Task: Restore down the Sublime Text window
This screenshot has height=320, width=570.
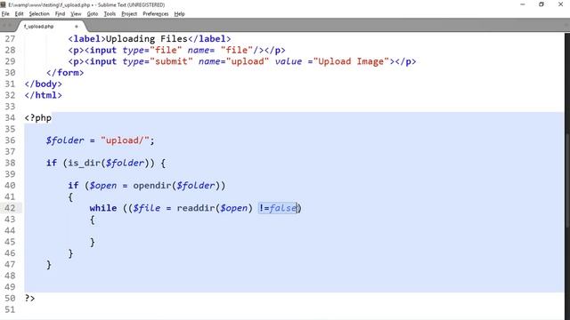Action: pyautogui.click(x=541, y=4)
